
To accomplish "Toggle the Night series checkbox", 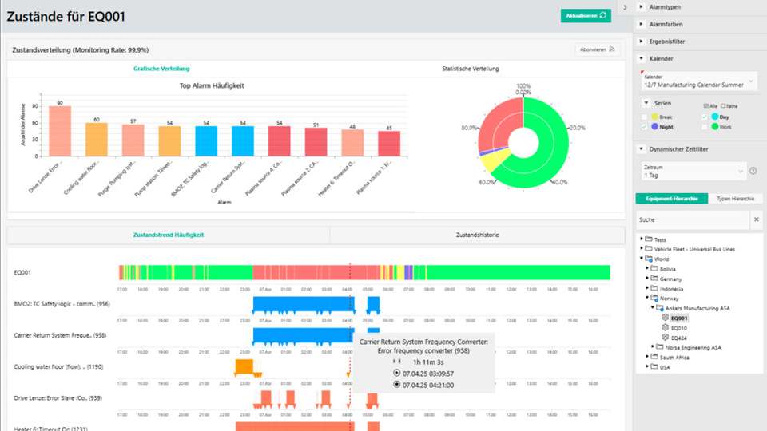I will click(644, 127).
